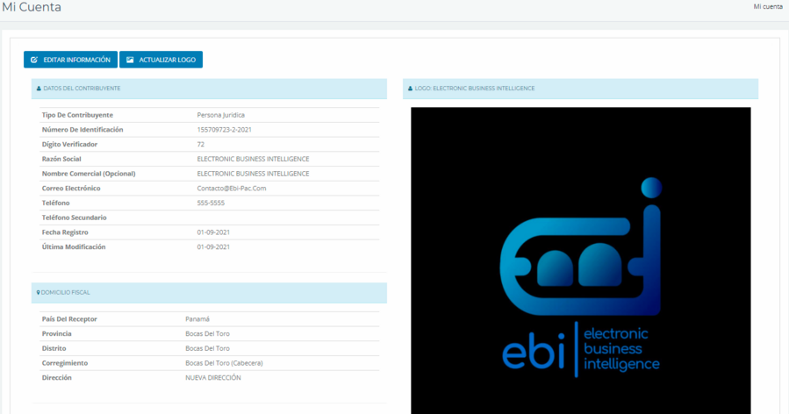Click the Última Modificación label
Image resolution: width=789 pixels, height=414 pixels.
[x=74, y=246]
